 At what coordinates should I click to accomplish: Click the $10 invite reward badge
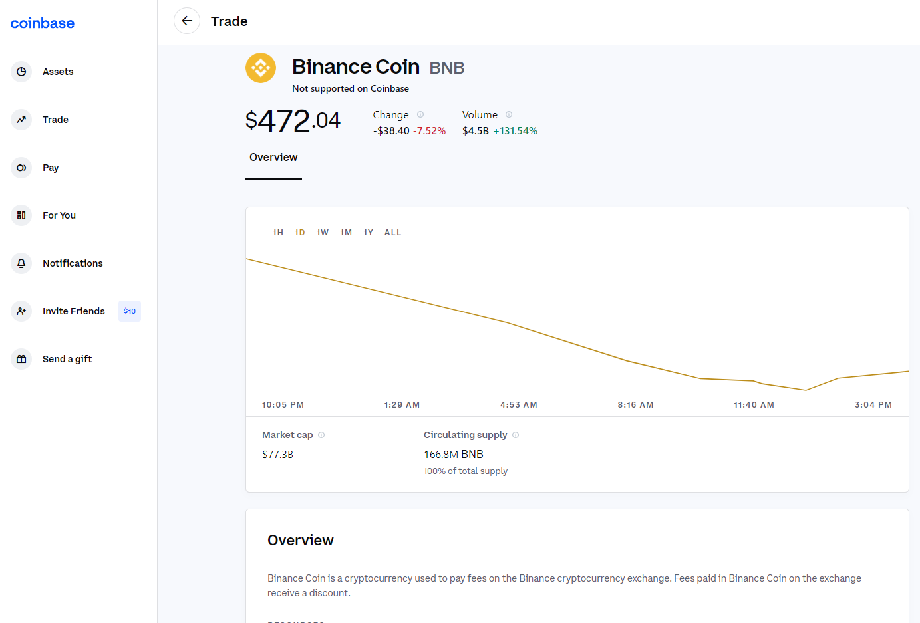tap(130, 311)
